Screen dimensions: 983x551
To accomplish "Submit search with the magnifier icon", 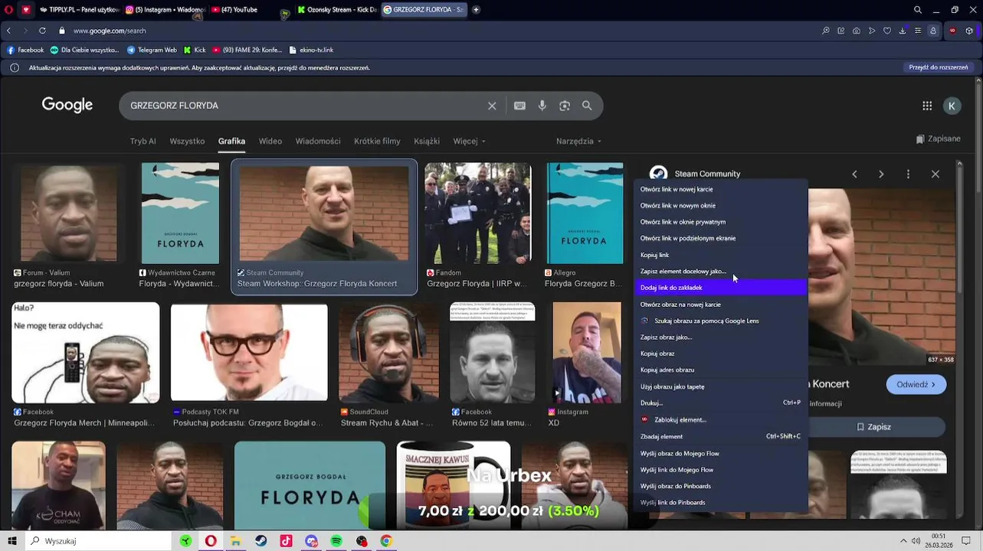I will [x=587, y=106].
